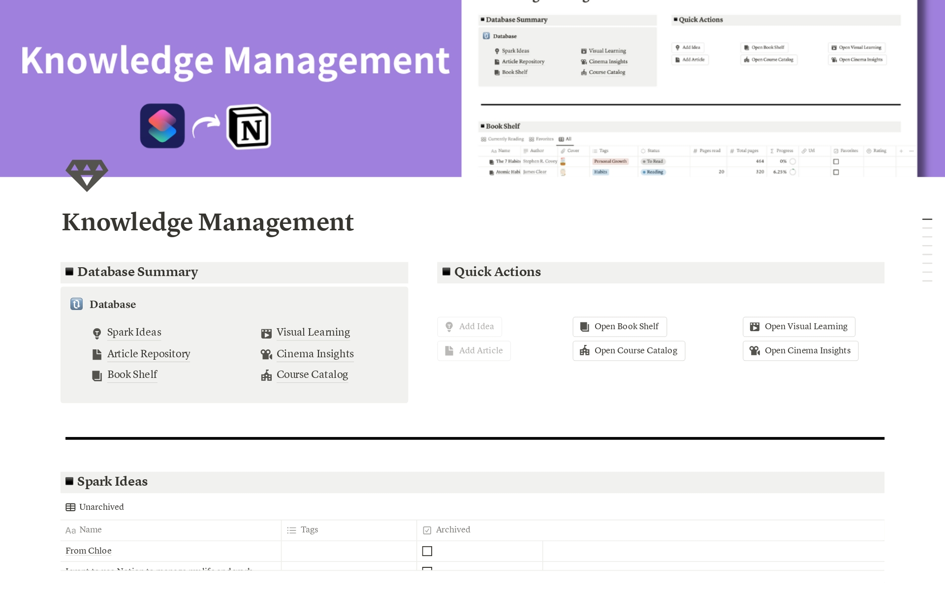945x590 pixels.
Task: Click the Archived column header
Action: point(453,530)
